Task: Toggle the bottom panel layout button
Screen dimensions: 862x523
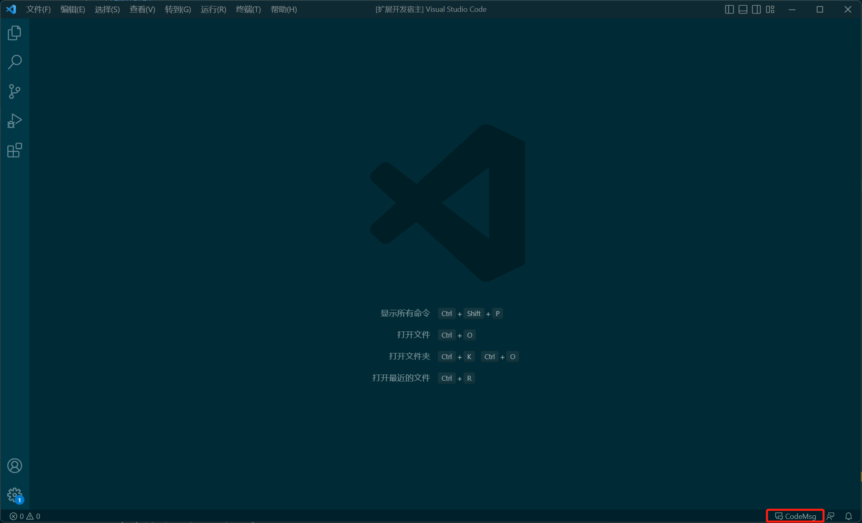Action: (743, 9)
